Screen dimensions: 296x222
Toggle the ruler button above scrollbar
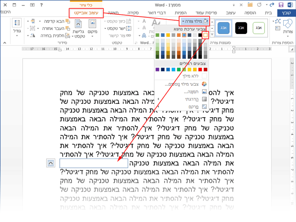(x=292, y=49)
